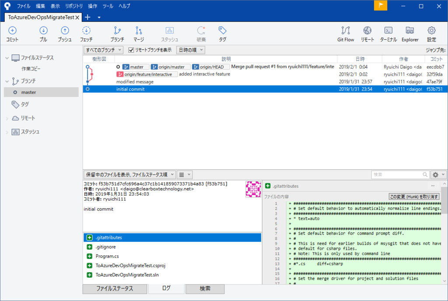Viewport: 448px width, 301px height.
Task: Click the 破棄 (Discard) toolbar icon
Action: 201,34
